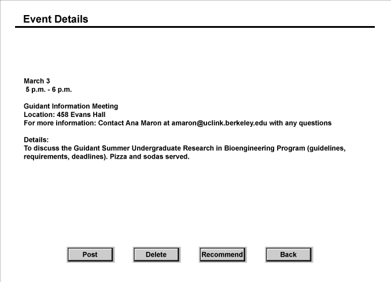
Task: Click the 'Details:' label
Action: coord(36,140)
